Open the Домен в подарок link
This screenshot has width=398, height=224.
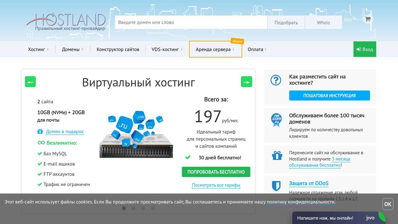(65, 132)
